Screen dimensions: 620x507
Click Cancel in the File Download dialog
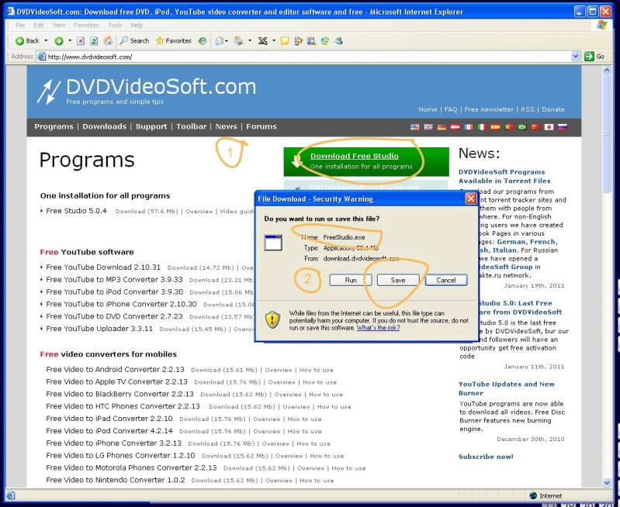point(446,280)
